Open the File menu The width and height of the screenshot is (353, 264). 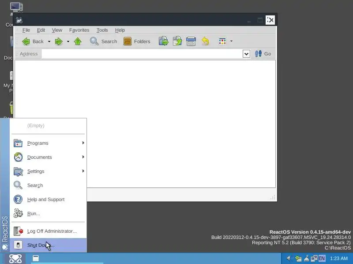pos(26,30)
